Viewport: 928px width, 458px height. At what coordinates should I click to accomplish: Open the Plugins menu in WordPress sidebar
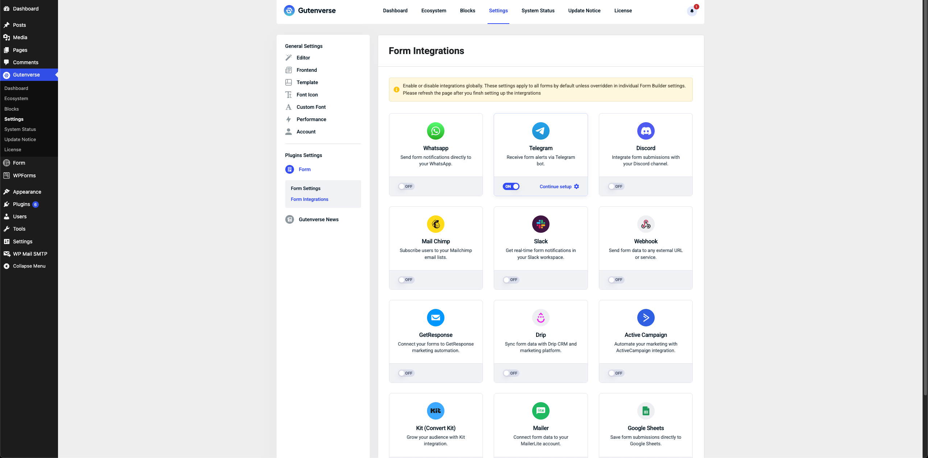click(x=29, y=204)
